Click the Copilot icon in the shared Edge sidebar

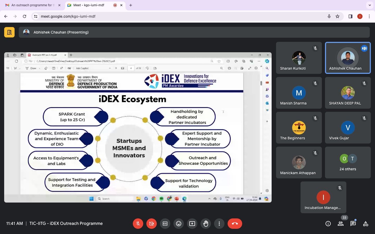coord(267,61)
